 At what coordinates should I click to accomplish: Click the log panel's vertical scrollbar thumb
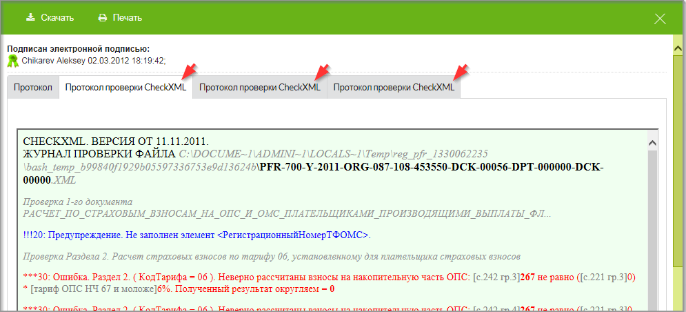[652, 228]
